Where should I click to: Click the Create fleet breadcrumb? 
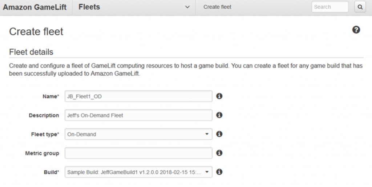217,7
